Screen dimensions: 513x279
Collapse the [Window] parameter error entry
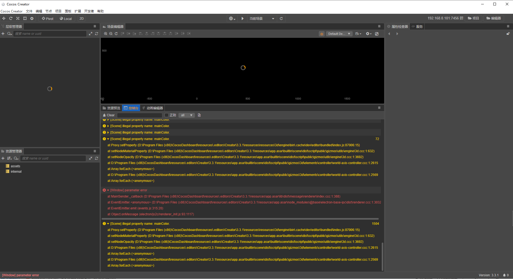tap(108, 190)
